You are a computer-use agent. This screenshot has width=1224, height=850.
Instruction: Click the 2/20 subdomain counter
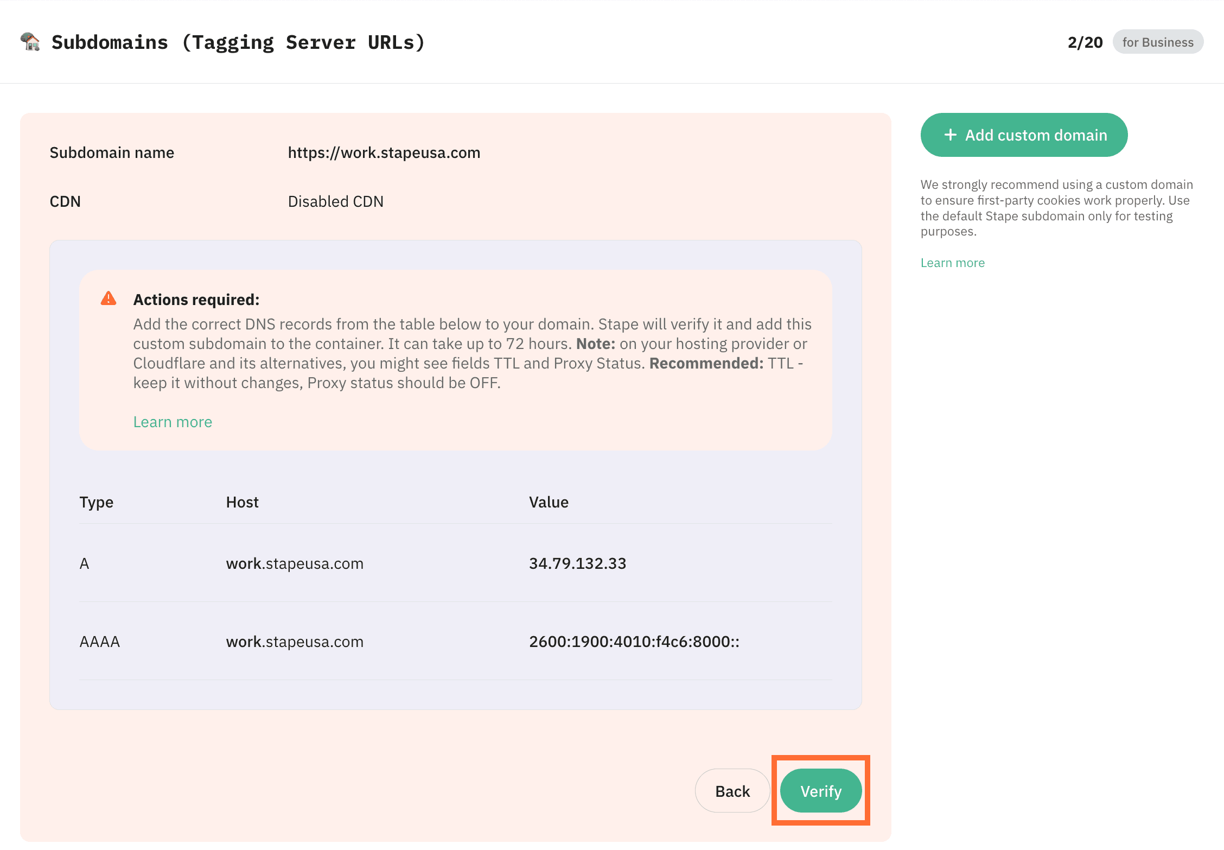pos(1085,42)
